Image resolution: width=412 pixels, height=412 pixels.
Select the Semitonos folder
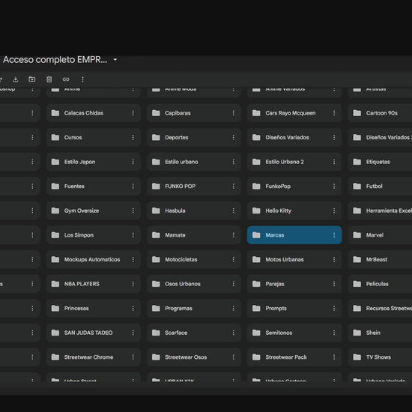(294, 333)
